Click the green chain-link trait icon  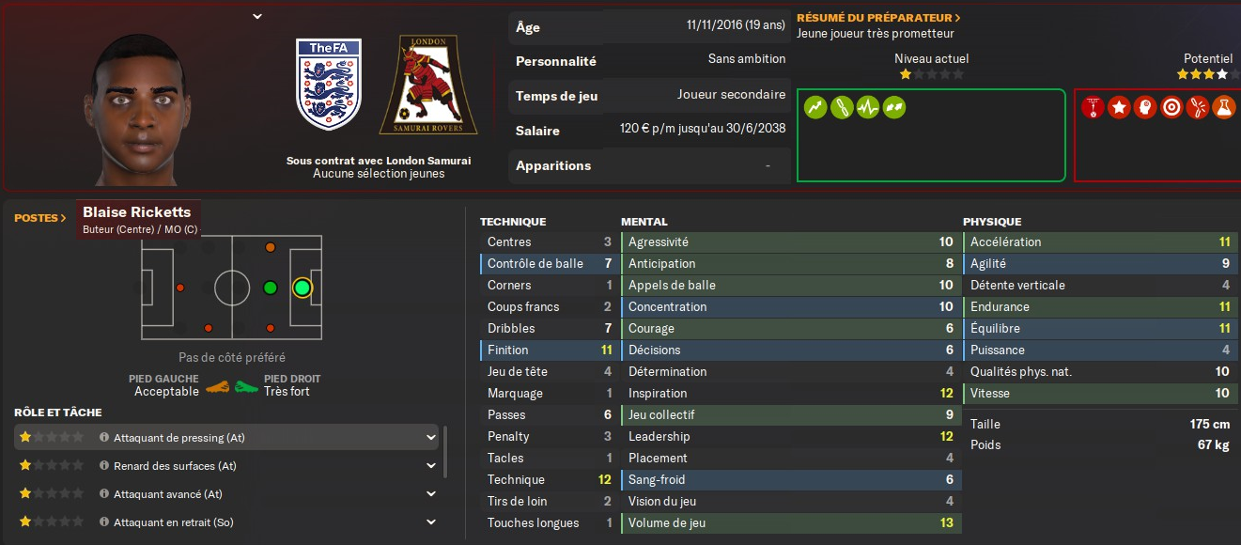(841, 107)
